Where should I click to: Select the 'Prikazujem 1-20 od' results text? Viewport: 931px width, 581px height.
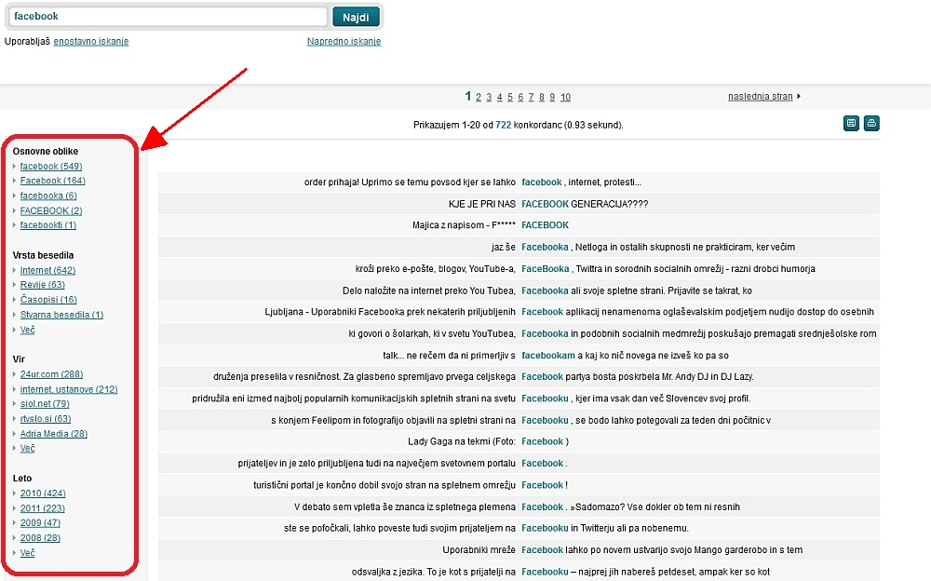click(x=453, y=125)
